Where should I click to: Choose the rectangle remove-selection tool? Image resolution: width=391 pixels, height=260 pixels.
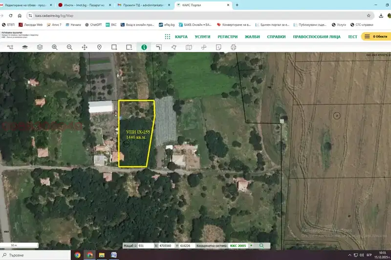click(x=129, y=47)
